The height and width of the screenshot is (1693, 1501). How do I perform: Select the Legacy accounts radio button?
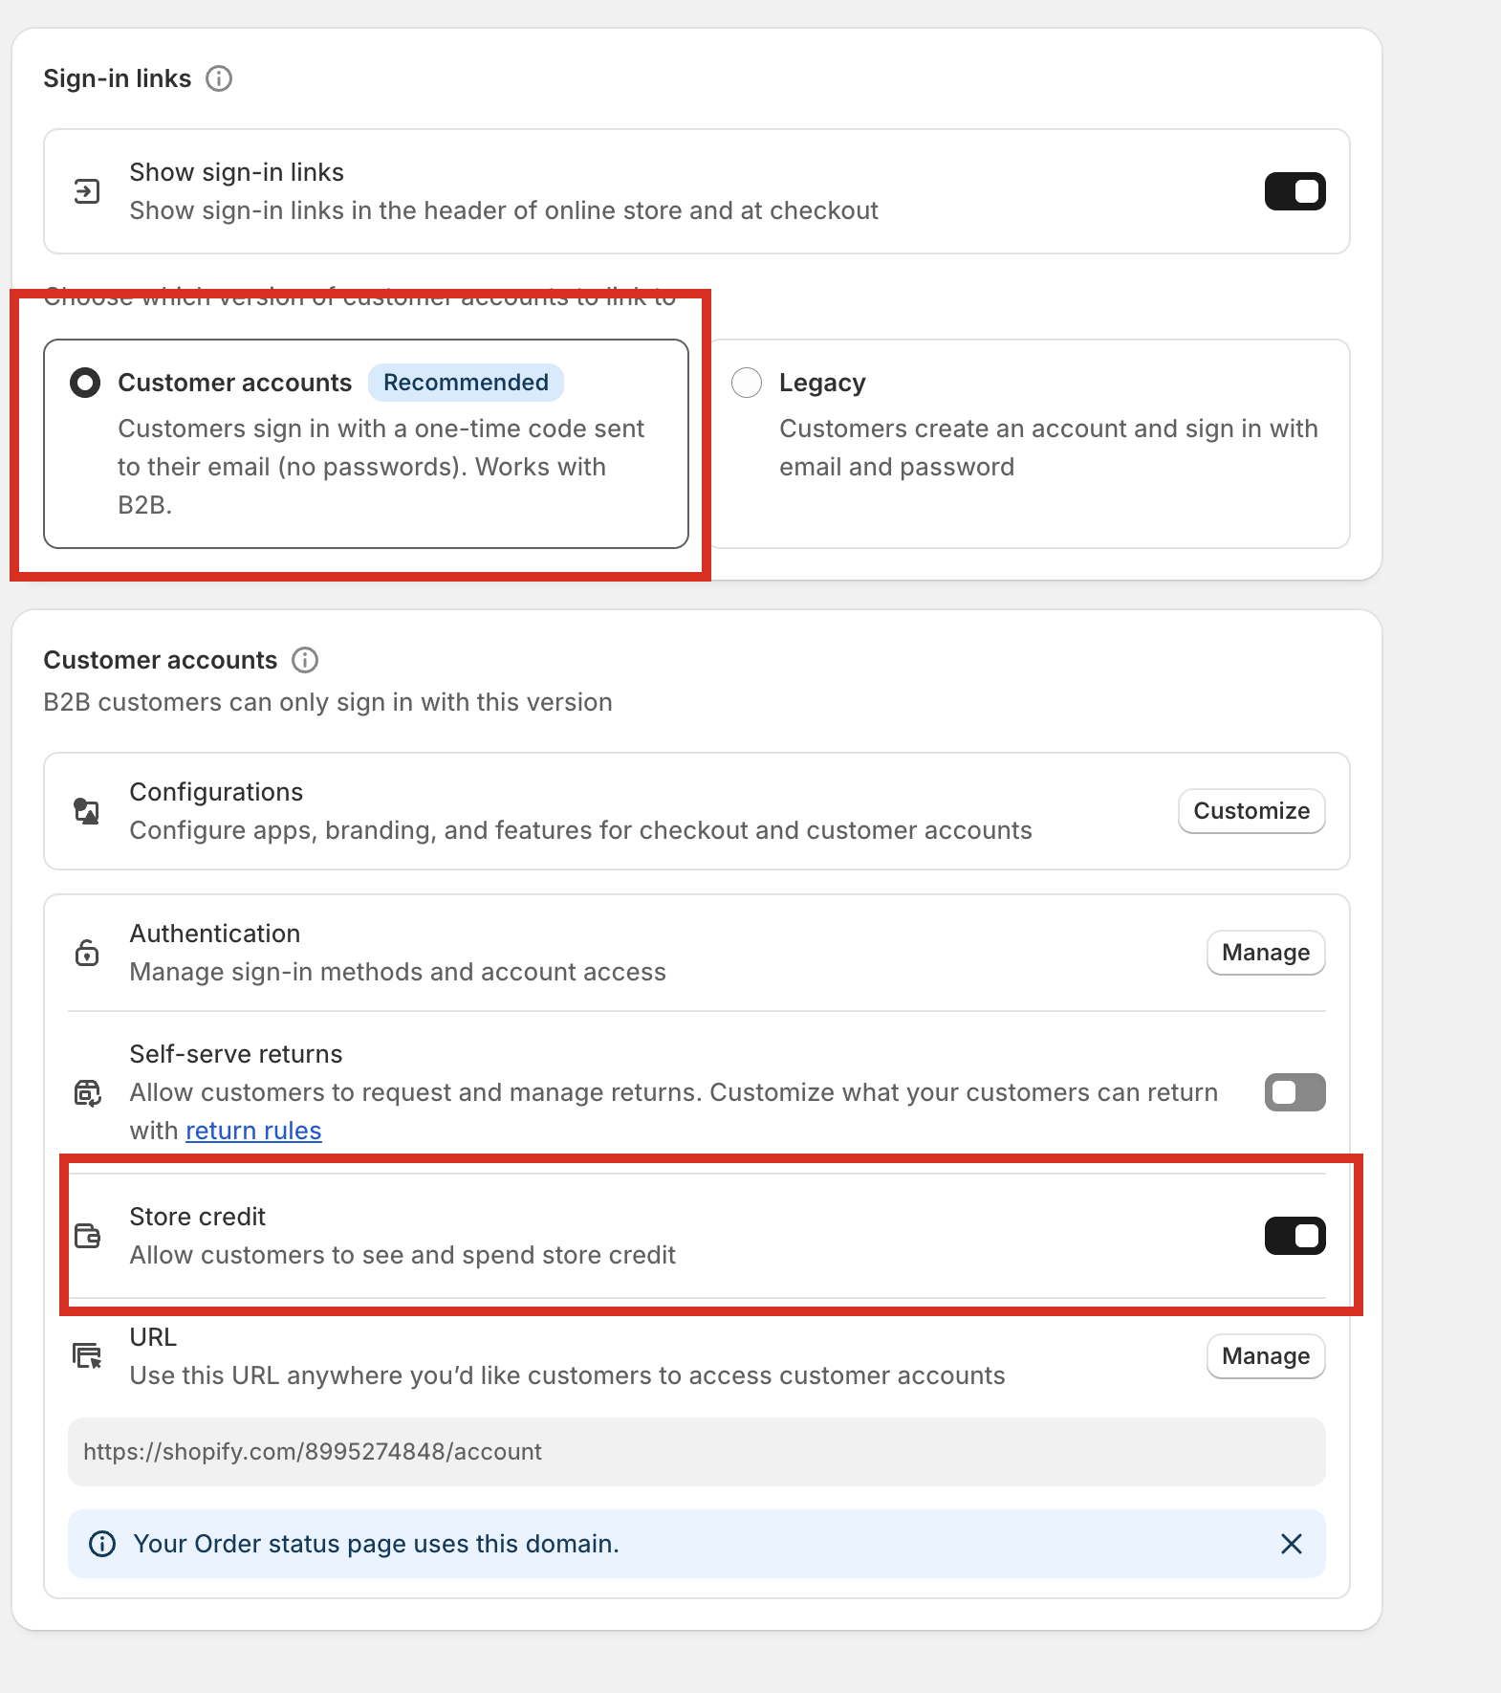747,383
